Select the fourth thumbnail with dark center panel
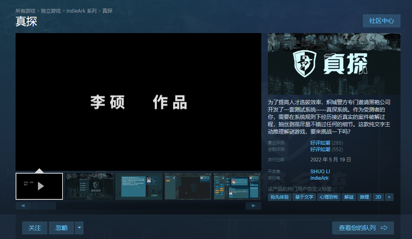The height and width of the screenshot is (239, 412). 188,186
